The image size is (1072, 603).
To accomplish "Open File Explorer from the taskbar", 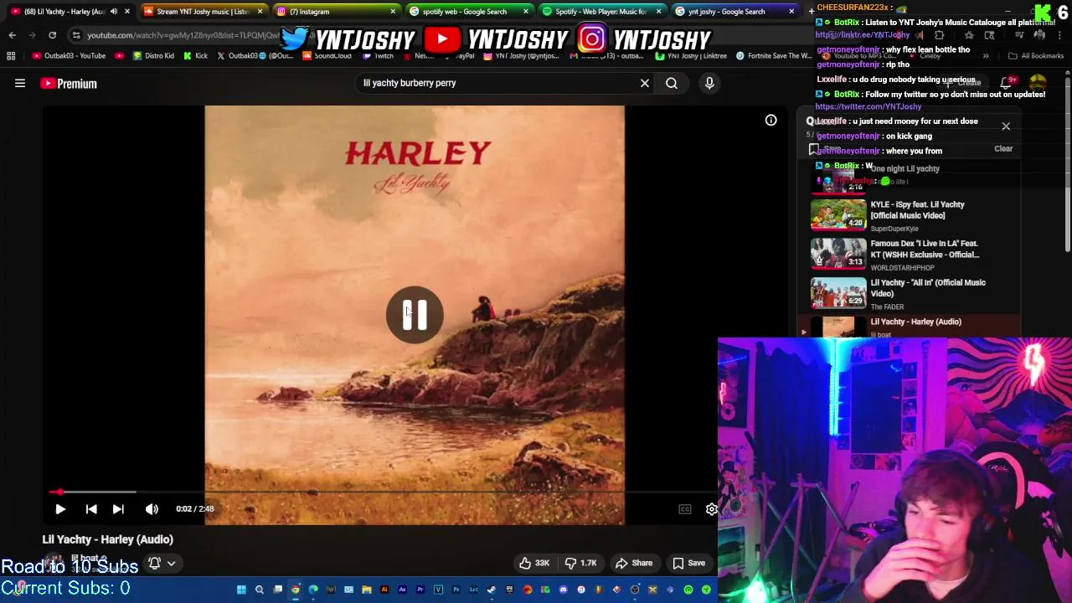I will pos(366,590).
